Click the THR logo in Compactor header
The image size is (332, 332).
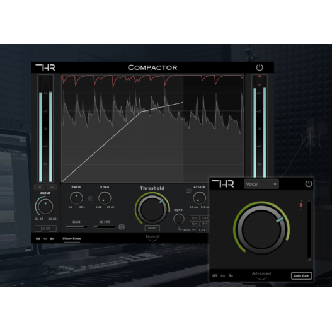click(x=45, y=67)
